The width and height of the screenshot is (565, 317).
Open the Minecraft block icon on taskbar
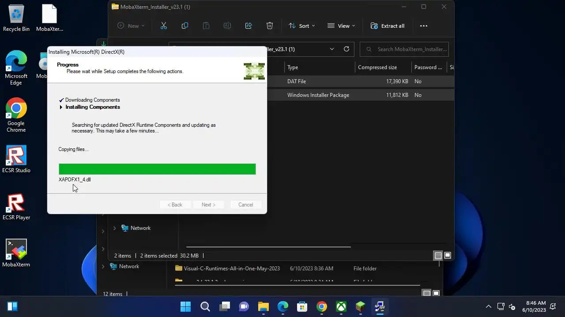click(361, 306)
